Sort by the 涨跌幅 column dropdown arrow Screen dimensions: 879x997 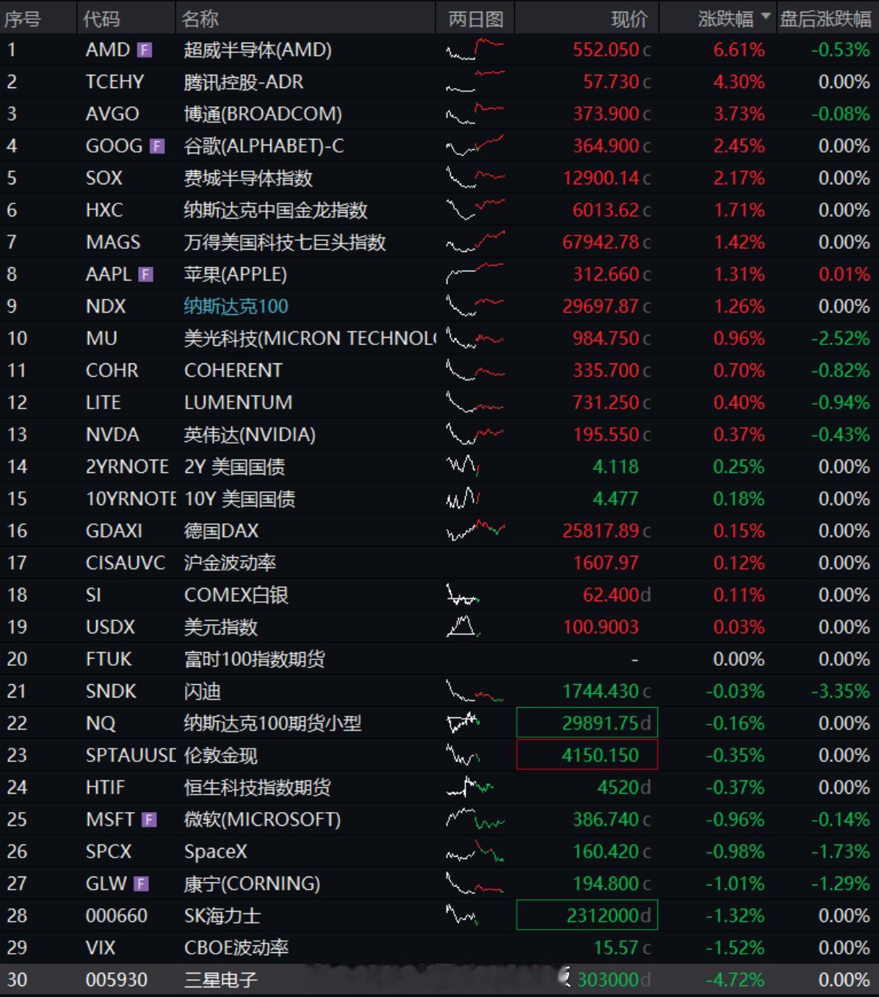click(766, 16)
